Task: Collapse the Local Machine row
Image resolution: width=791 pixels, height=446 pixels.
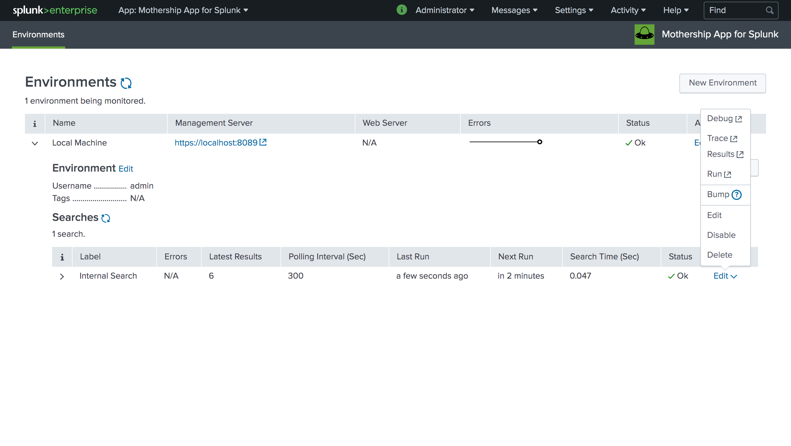Action: (x=35, y=143)
